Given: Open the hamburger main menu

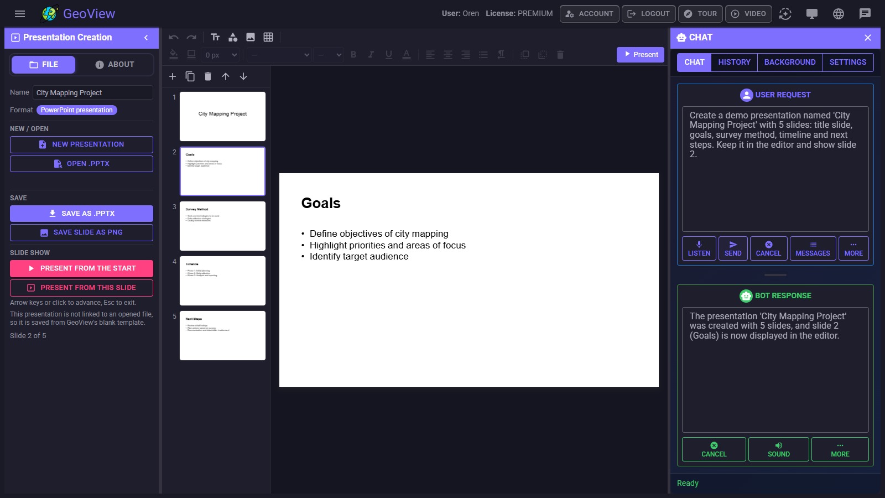Looking at the screenshot, I should (20, 14).
